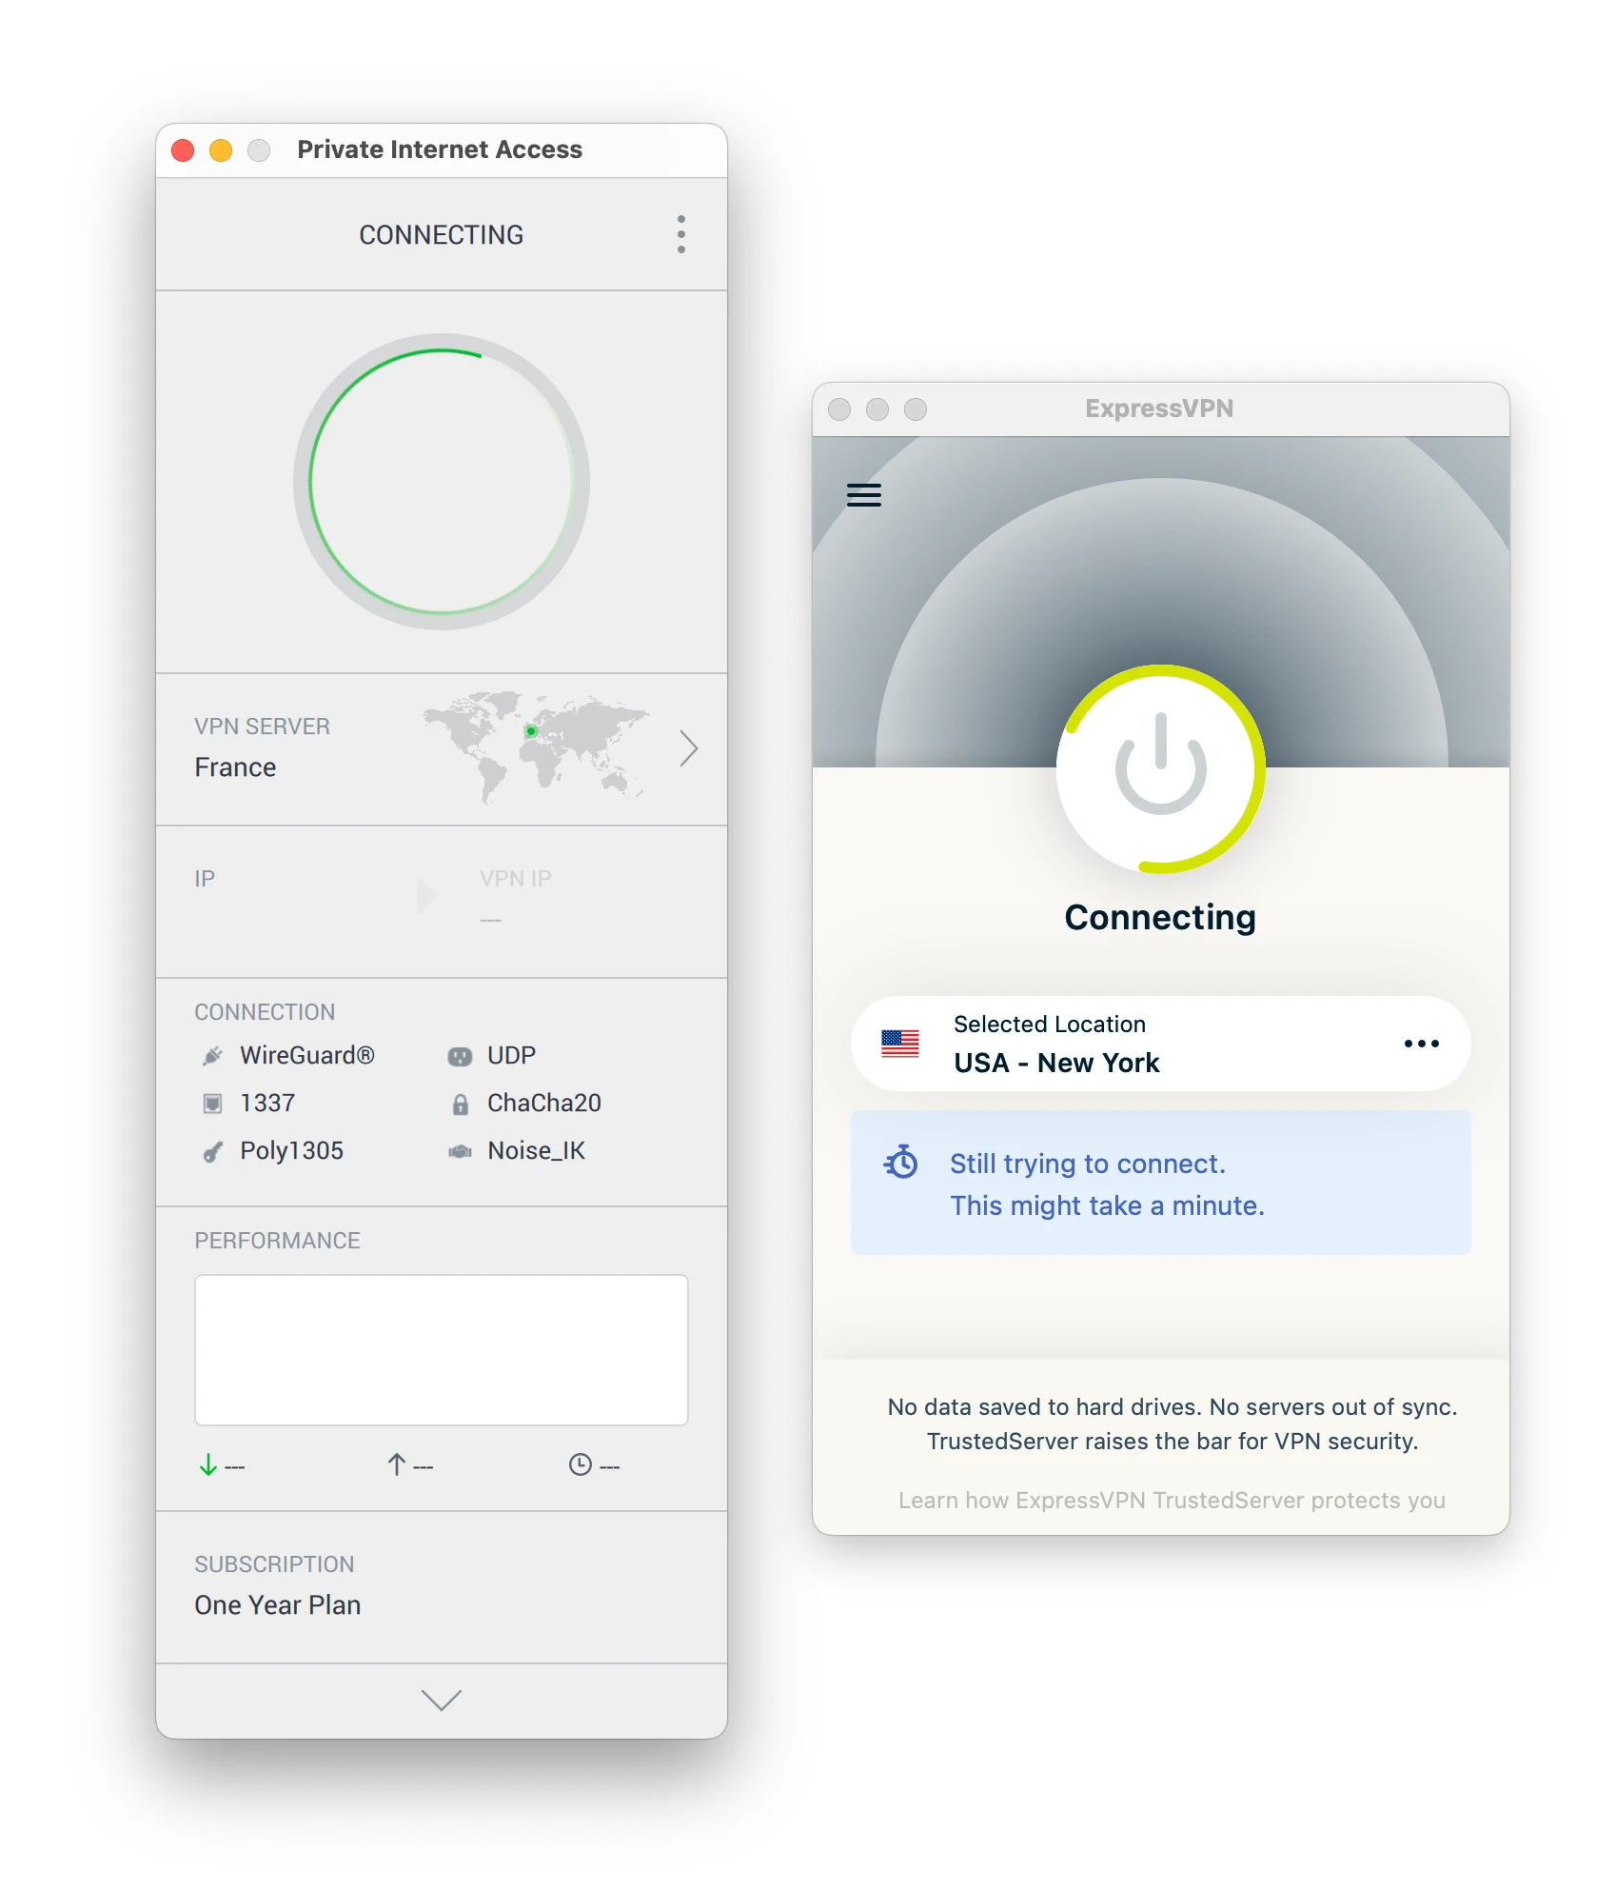Select the USA - New York location
The width and height of the screenshot is (1616, 1891).
pyautogui.click(x=1057, y=1063)
